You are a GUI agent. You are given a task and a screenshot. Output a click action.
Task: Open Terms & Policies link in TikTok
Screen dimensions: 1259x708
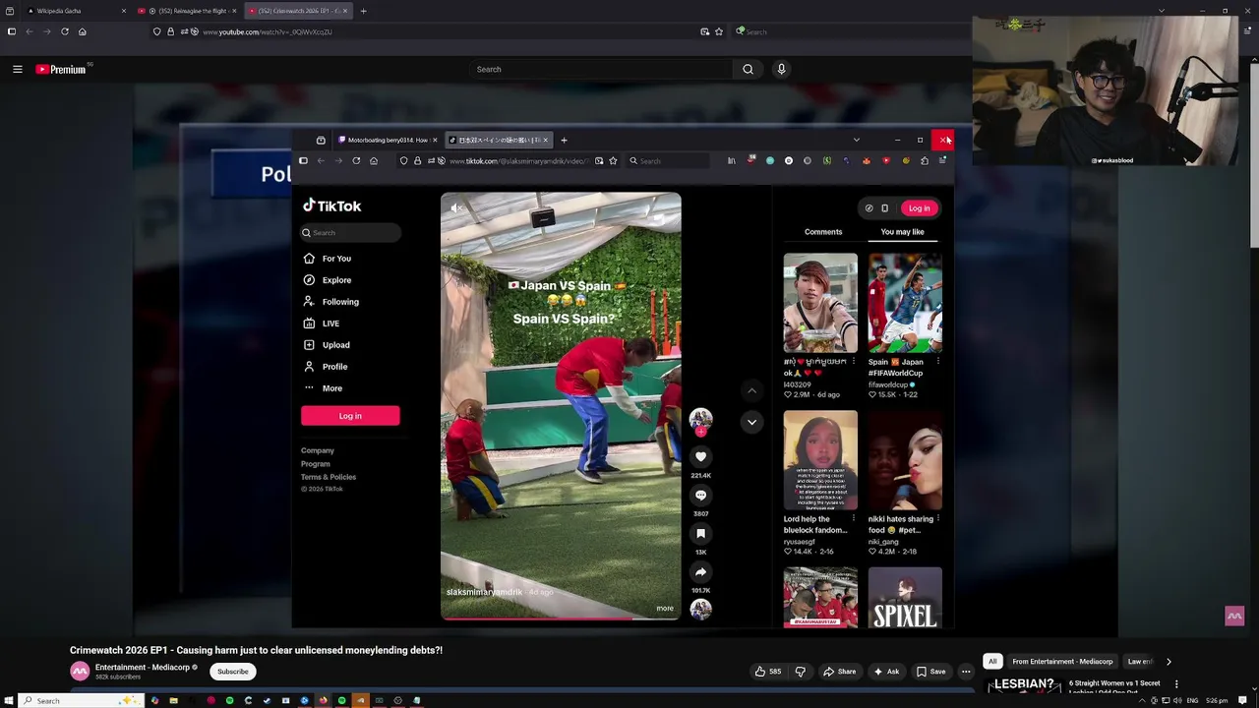[x=329, y=477]
